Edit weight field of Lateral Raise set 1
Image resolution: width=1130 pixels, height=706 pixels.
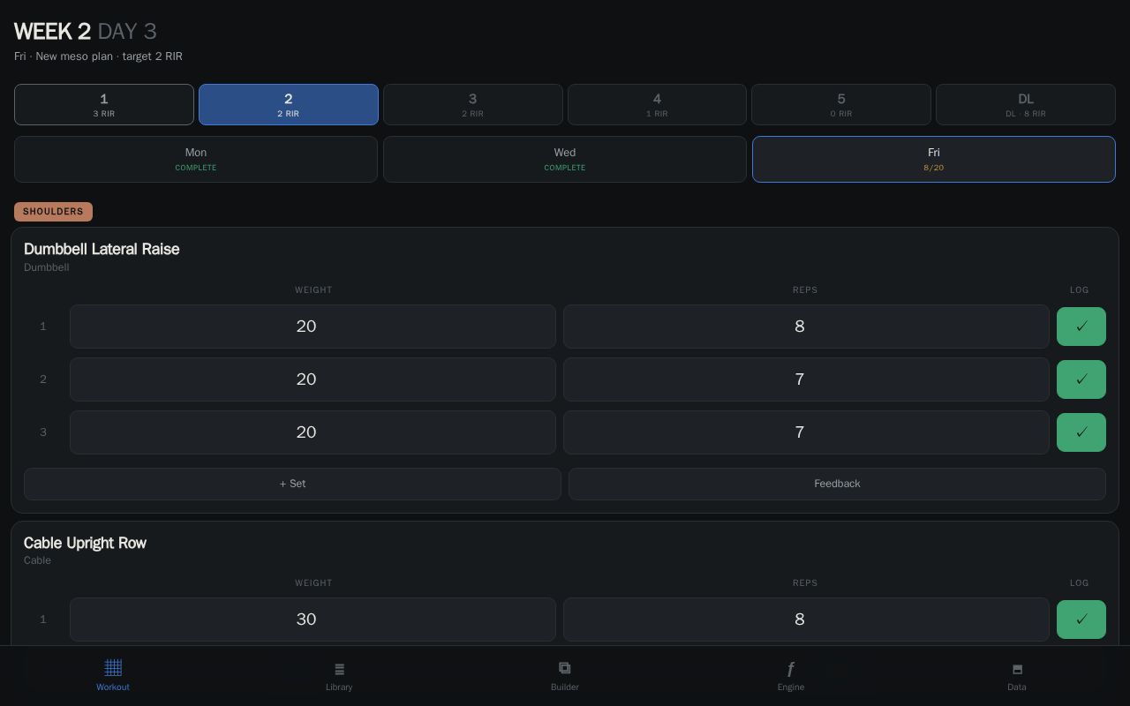(x=313, y=327)
